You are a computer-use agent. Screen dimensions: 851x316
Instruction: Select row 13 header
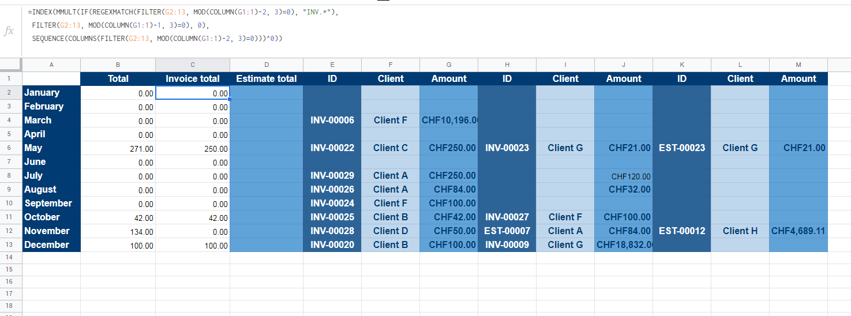11,245
